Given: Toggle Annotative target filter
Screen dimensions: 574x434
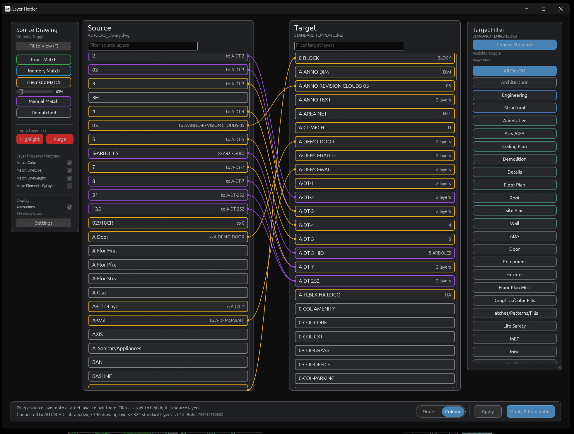Looking at the screenshot, I should click(515, 121).
